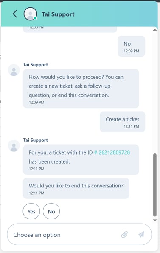Select the 'Create a ticket' sent message
Screen dimensions: 160x253
click(x=122, y=122)
